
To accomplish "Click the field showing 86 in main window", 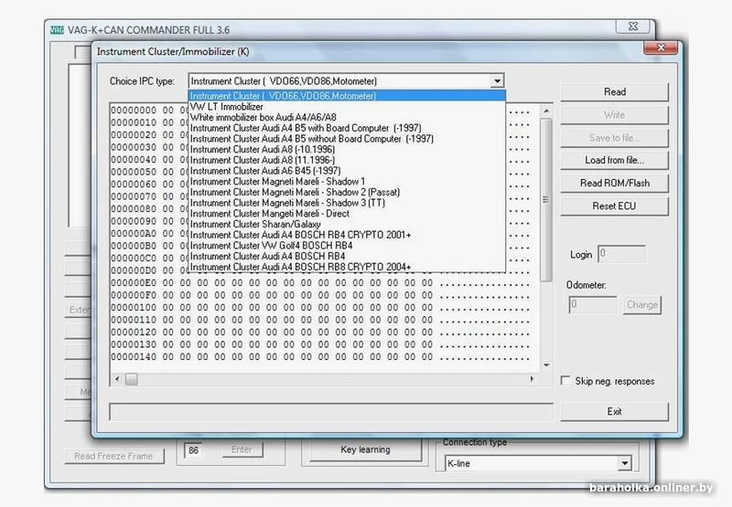I will tap(194, 450).
